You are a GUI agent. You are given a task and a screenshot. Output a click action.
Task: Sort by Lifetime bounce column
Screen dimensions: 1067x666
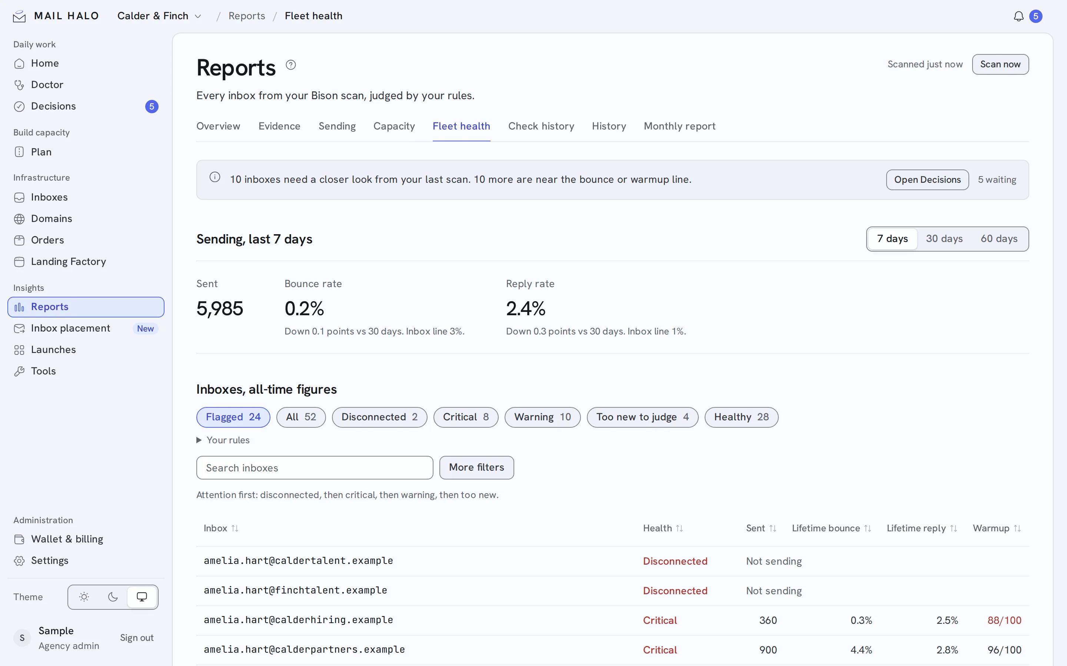coord(831,528)
